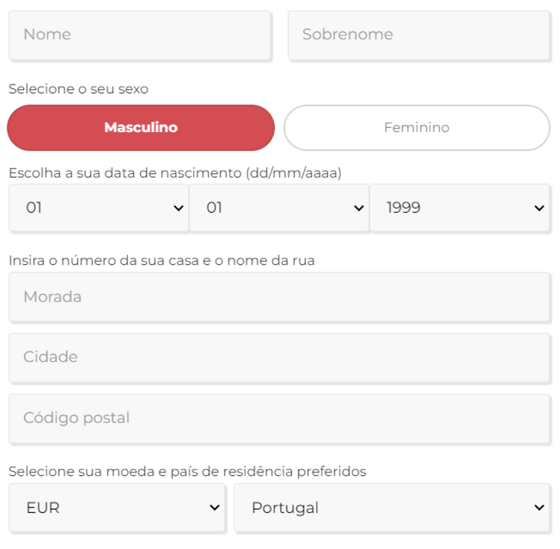560x549 pixels.
Task: Open the birth month dropdown
Action: tap(279, 208)
